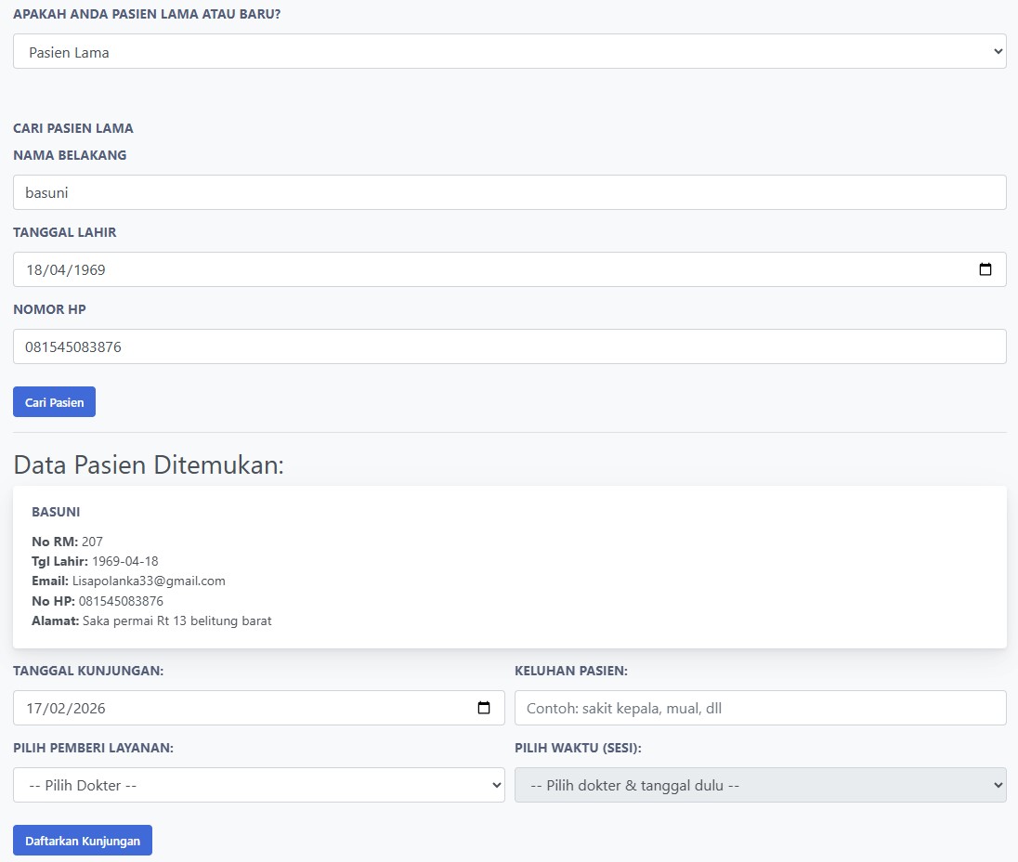Click the Alamat address line in patient card
The height and width of the screenshot is (862, 1018).
151,620
